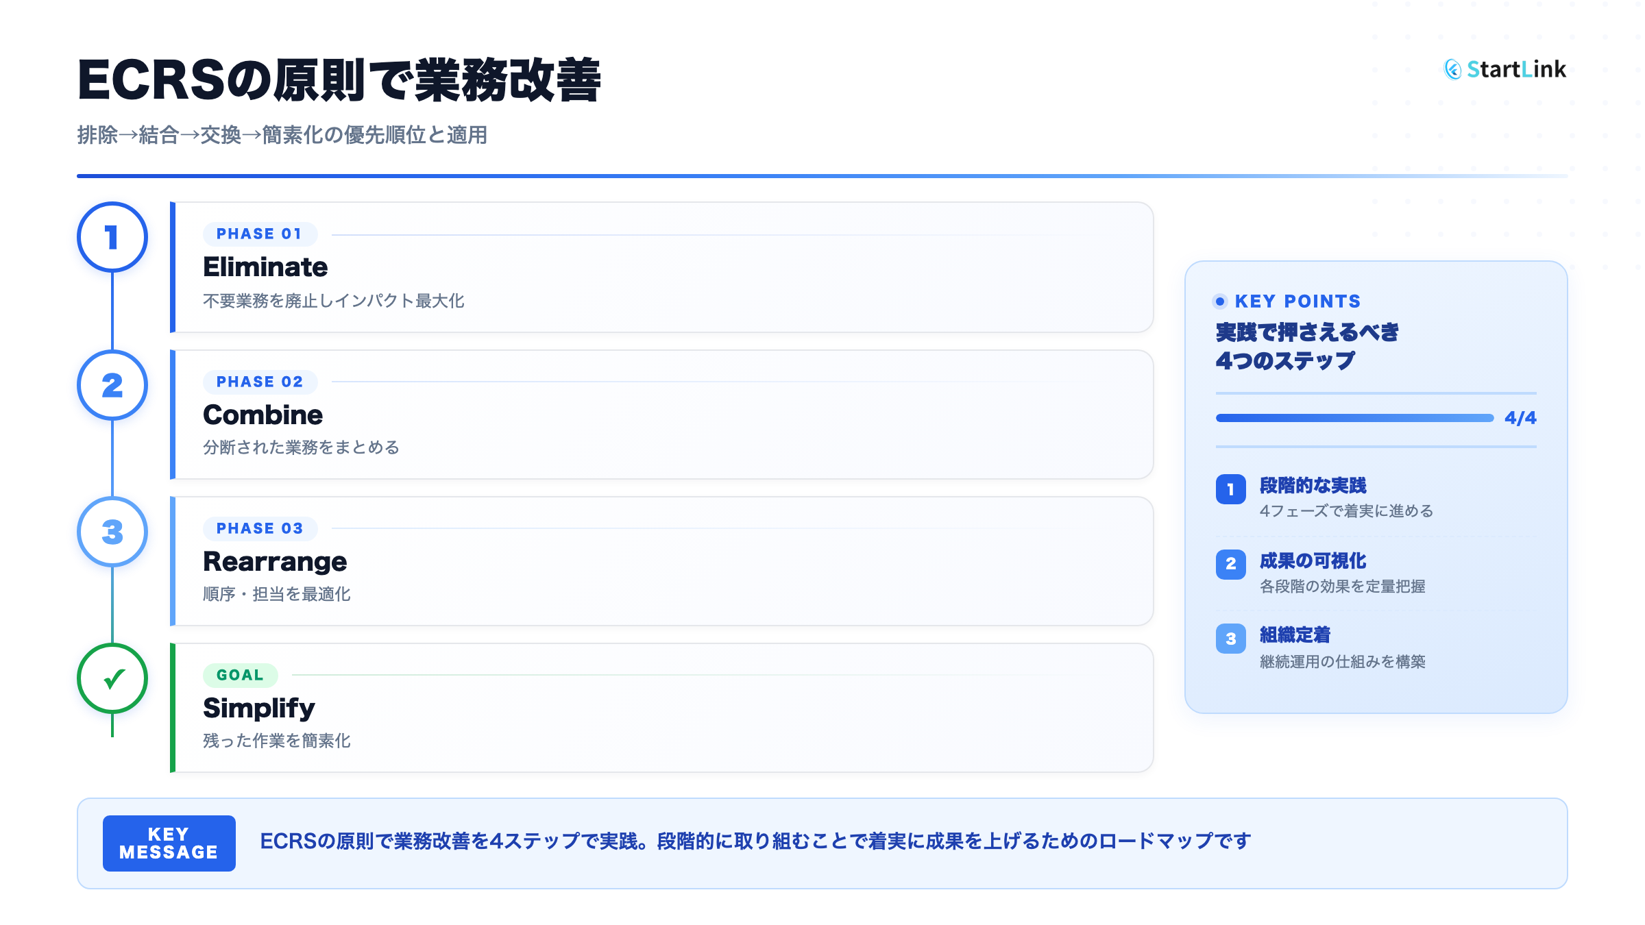This screenshot has width=1645, height=925.
Task: Click the StartLink brand text
Action: coord(1516,69)
